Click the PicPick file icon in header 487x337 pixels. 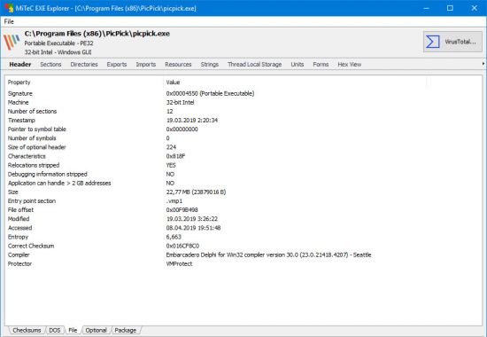pyautogui.click(x=12, y=42)
